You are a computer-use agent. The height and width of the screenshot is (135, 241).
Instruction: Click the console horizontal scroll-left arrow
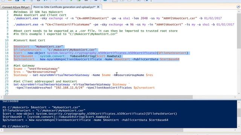[x=2, y=130]
